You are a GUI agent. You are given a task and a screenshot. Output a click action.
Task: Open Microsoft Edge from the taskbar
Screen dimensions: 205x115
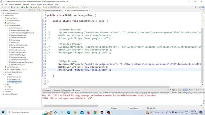69,112
